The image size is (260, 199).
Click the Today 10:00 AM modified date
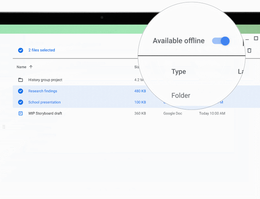click(212, 113)
